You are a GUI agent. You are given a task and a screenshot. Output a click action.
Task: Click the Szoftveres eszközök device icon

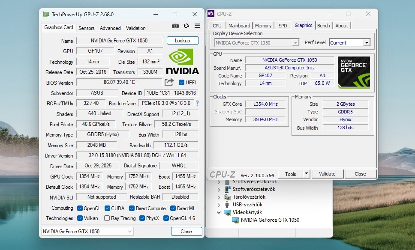pos(227,182)
